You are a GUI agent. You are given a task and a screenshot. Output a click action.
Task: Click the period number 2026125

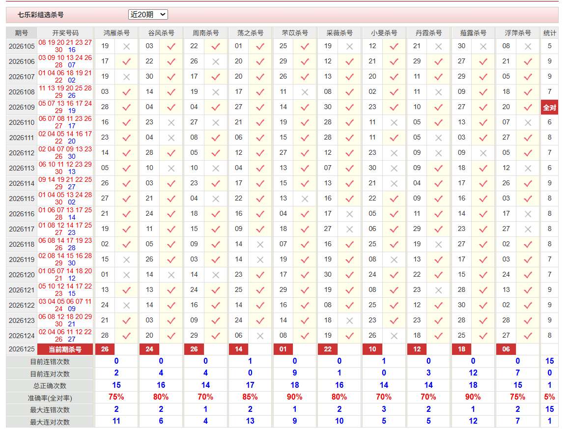point(22,349)
